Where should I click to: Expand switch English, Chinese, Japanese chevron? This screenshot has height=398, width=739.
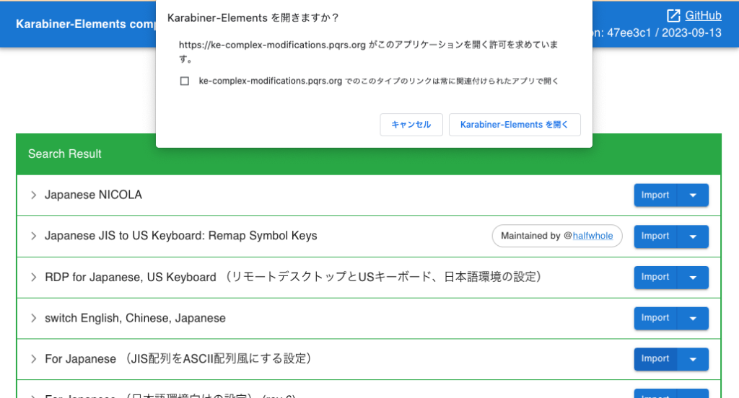[x=33, y=319]
